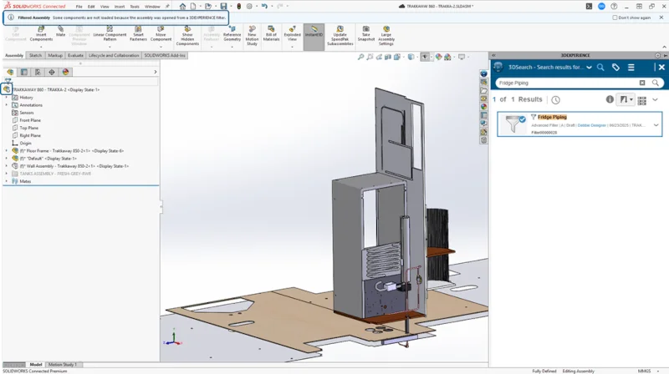The image size is (669, 374).
Task: Click the 3DSearch tag icon
Action: 615,67
